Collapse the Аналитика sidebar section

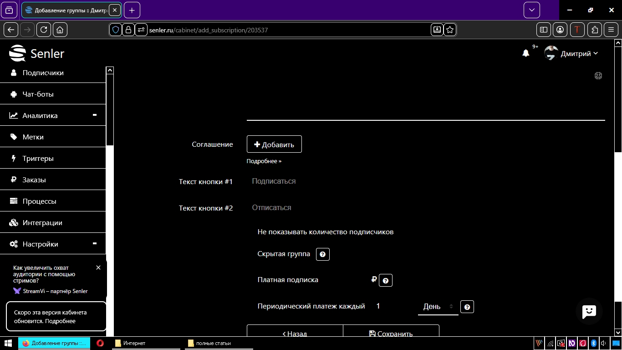[95, 115]
